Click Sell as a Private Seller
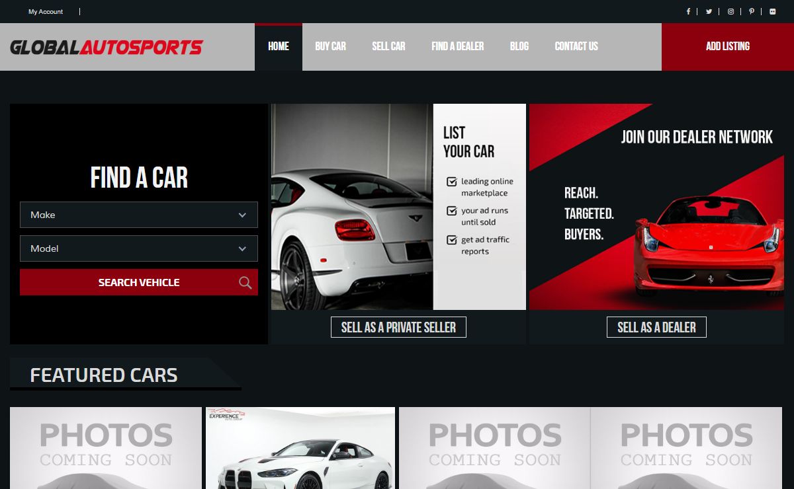This screenshot has height=489, width=794. click(398, 327)
